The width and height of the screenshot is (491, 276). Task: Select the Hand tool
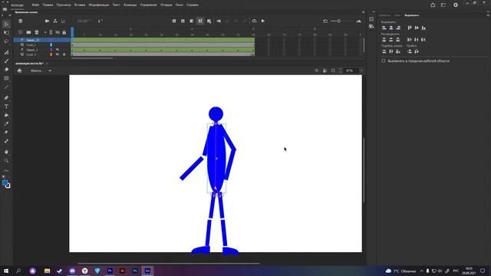pyautogui.click(x=6, y=152)
